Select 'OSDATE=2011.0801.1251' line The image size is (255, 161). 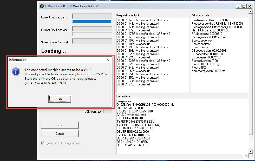[x=133, y=138]
